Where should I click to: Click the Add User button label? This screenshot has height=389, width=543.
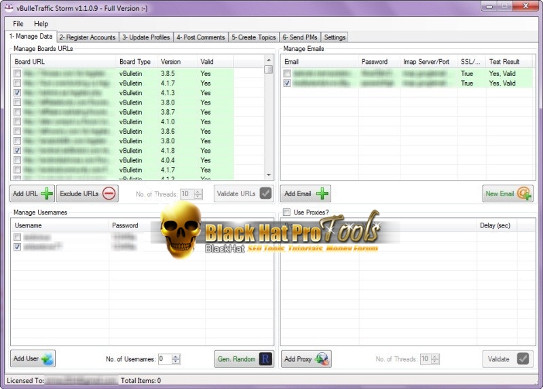click(x=26, y=359)
